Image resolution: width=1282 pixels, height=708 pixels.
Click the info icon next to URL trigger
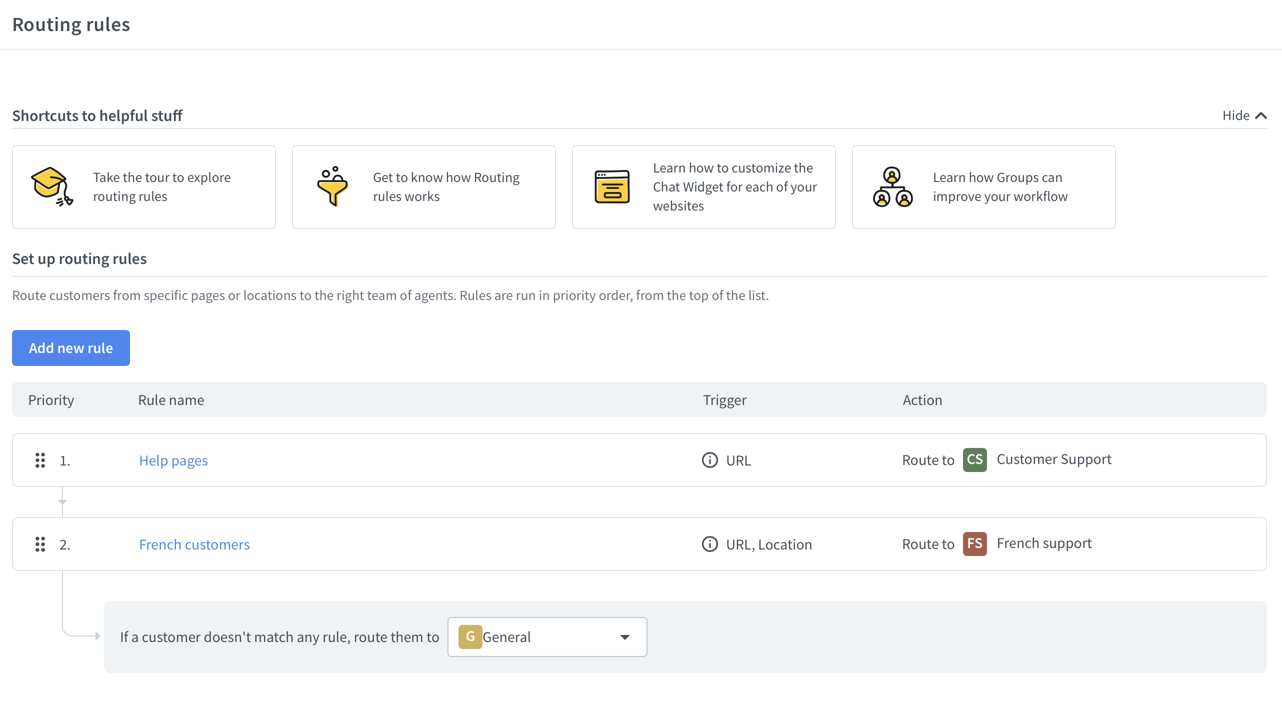click(x=709, y=460)
